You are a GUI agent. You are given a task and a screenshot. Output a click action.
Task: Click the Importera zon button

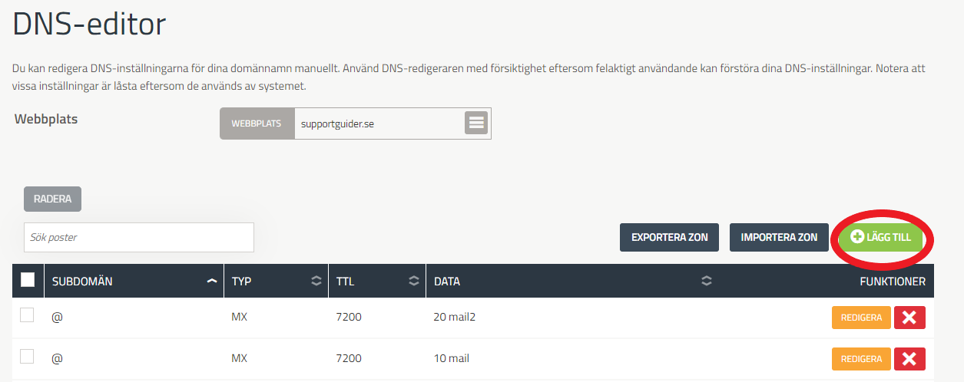(779, 237)
